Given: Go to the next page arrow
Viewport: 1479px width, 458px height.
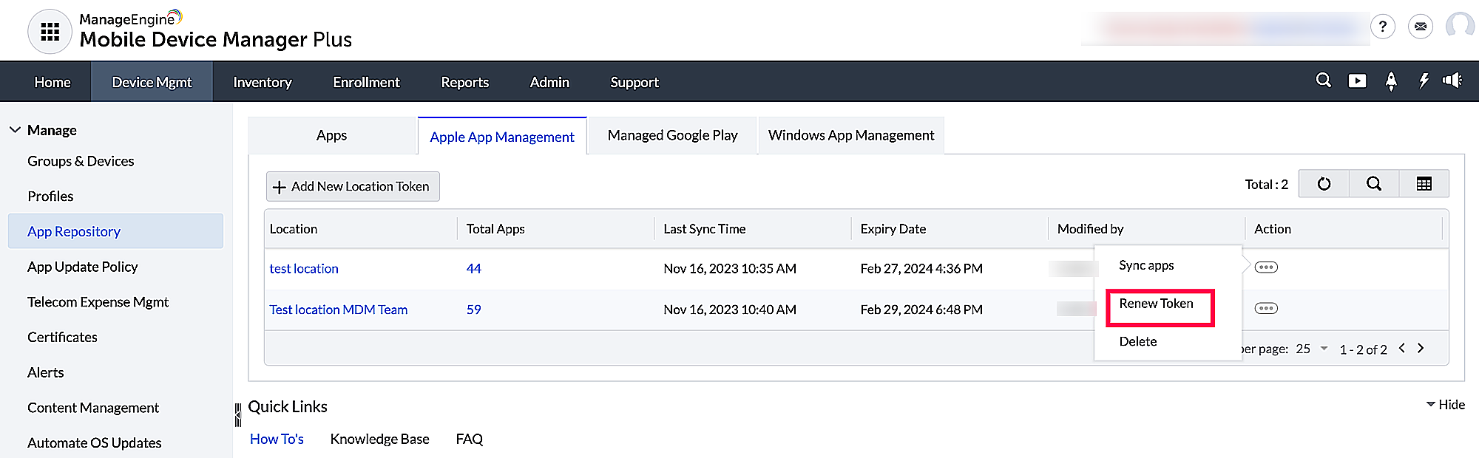Looking at the screenshot, I should [1421, 349].
